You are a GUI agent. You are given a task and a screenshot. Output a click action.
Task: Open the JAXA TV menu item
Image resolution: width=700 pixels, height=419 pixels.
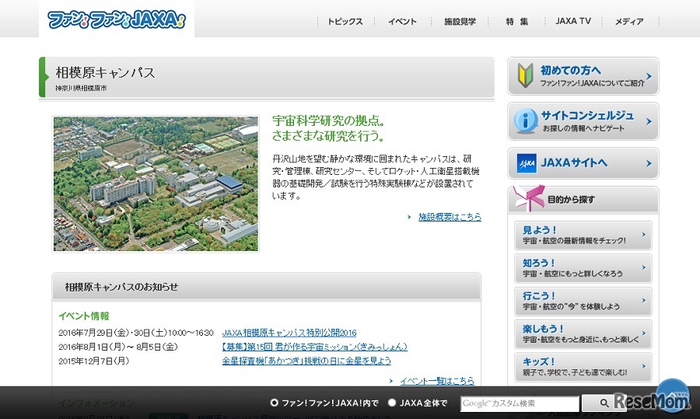pos(573,21)
